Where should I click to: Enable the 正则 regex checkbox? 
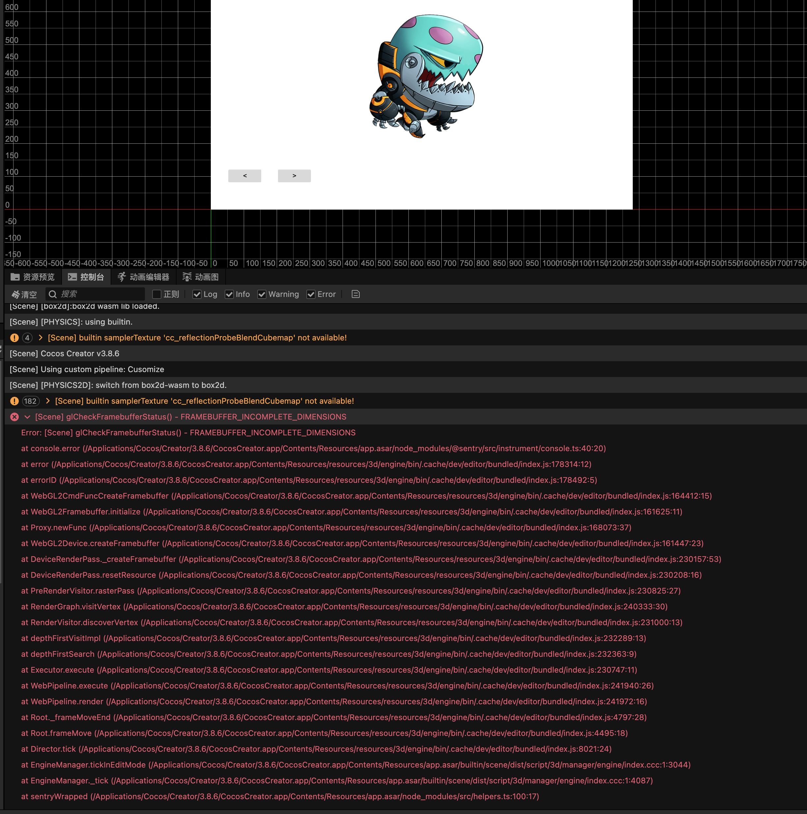(157, 294)
